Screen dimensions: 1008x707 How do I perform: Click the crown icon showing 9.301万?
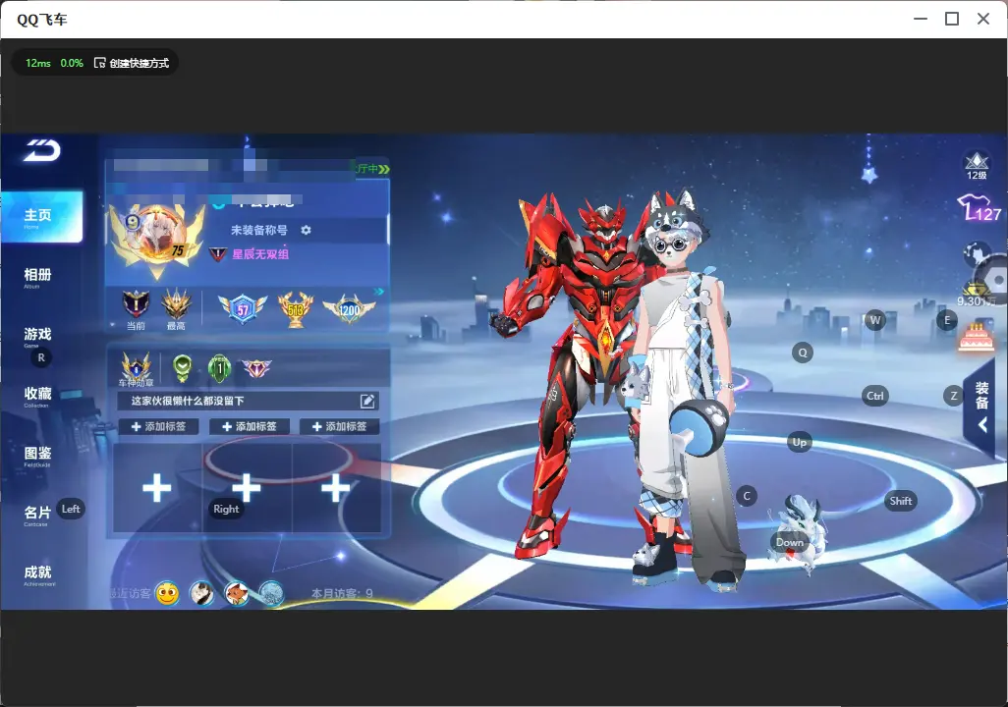977,296
